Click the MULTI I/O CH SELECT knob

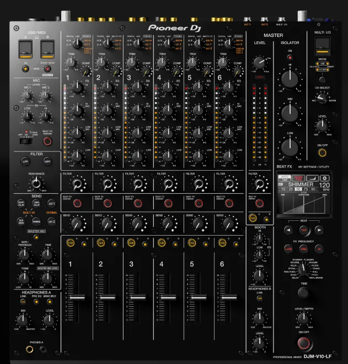pos(322,99)
